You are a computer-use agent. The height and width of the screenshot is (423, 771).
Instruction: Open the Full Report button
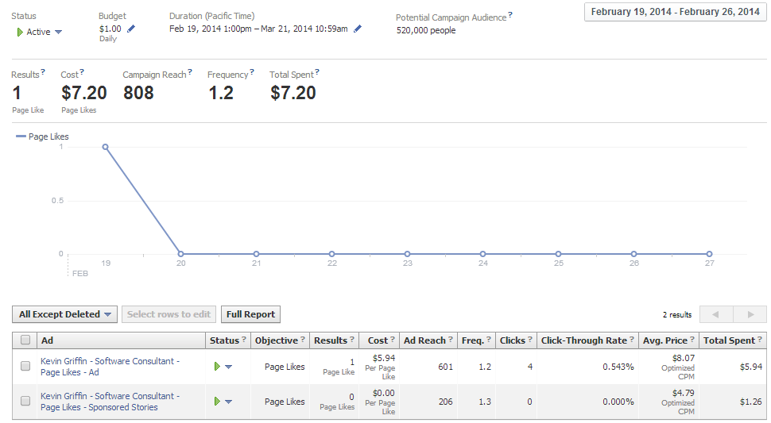click(x=250, y=314)
